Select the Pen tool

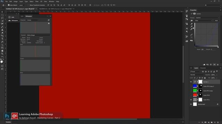[x=2, y=42]
